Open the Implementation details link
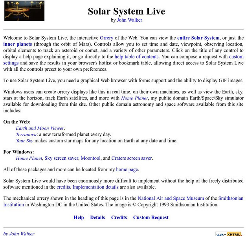The height and width of the screenshot is (236, 246). (95, 187)
